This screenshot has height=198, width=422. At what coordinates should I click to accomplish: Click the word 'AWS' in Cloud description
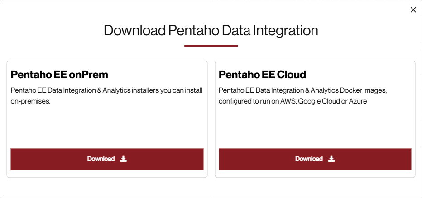286,101
